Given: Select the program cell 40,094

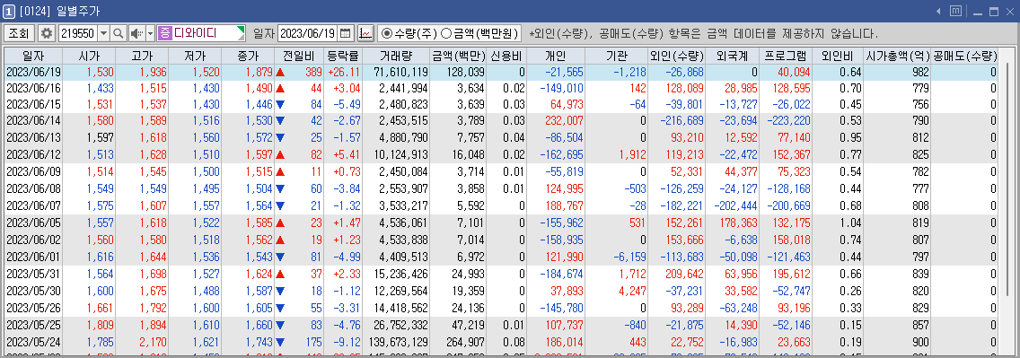Looking at the screenshot, I should click(786, 72).
